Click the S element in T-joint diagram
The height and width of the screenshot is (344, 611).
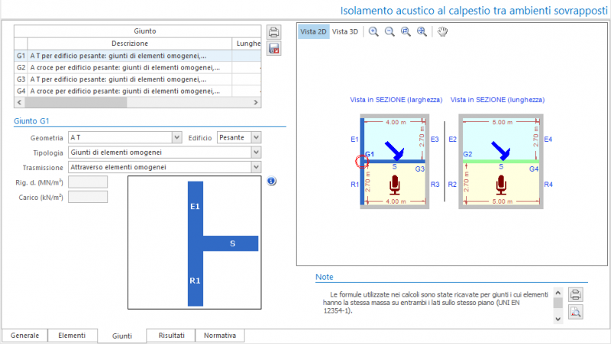click(232, 243)
